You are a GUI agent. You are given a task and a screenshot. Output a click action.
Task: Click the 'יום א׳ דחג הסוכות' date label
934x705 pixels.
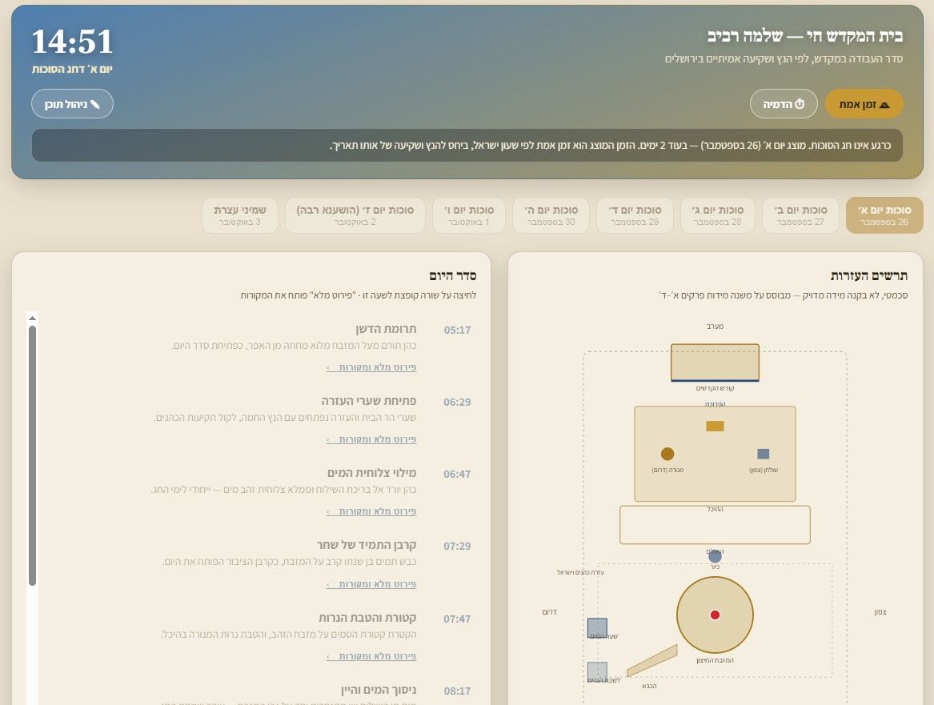[72, 69]
